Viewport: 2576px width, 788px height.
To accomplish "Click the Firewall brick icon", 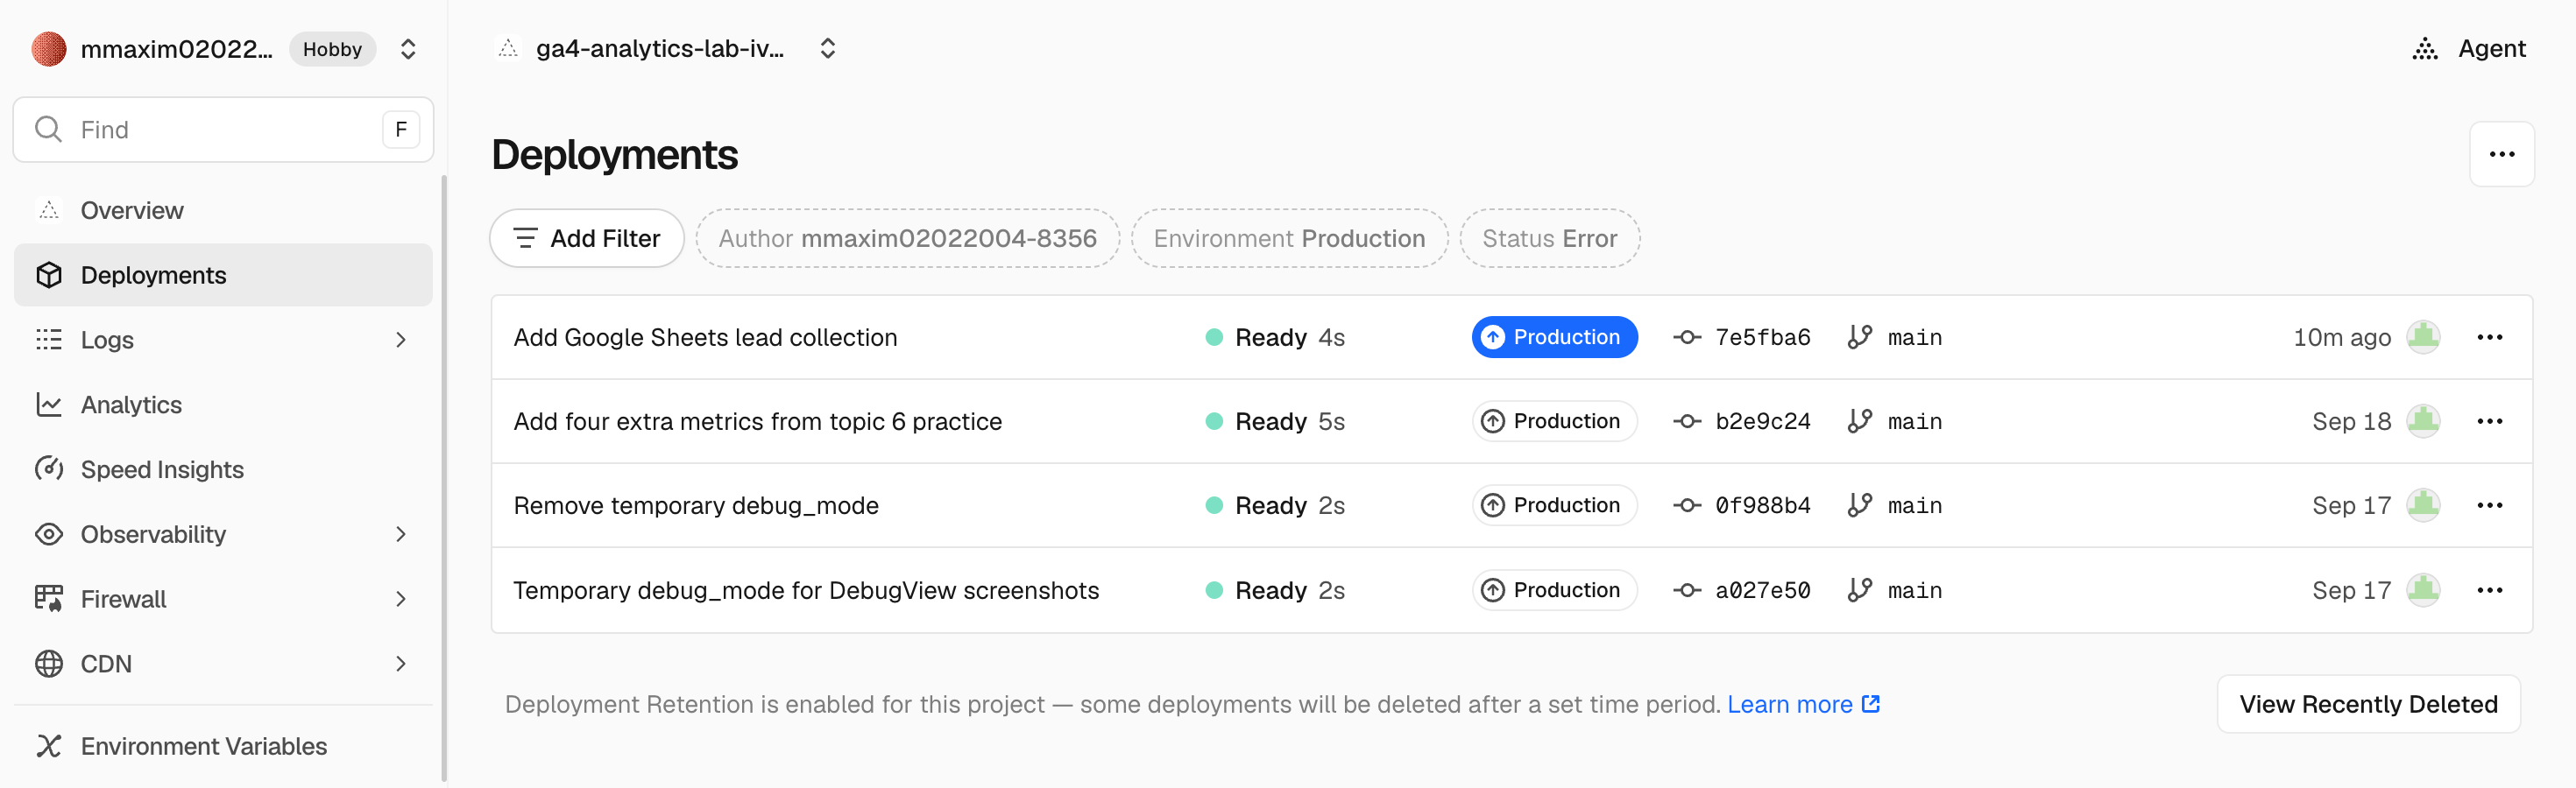I will [49, 598].
